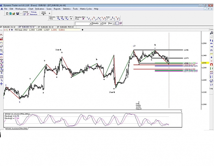
Task: Click the second Fib time T icon
Action: click(x=62, y=18)
